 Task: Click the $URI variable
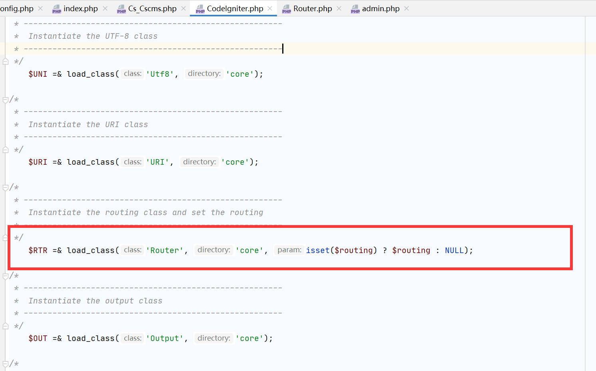click(38, 162)
